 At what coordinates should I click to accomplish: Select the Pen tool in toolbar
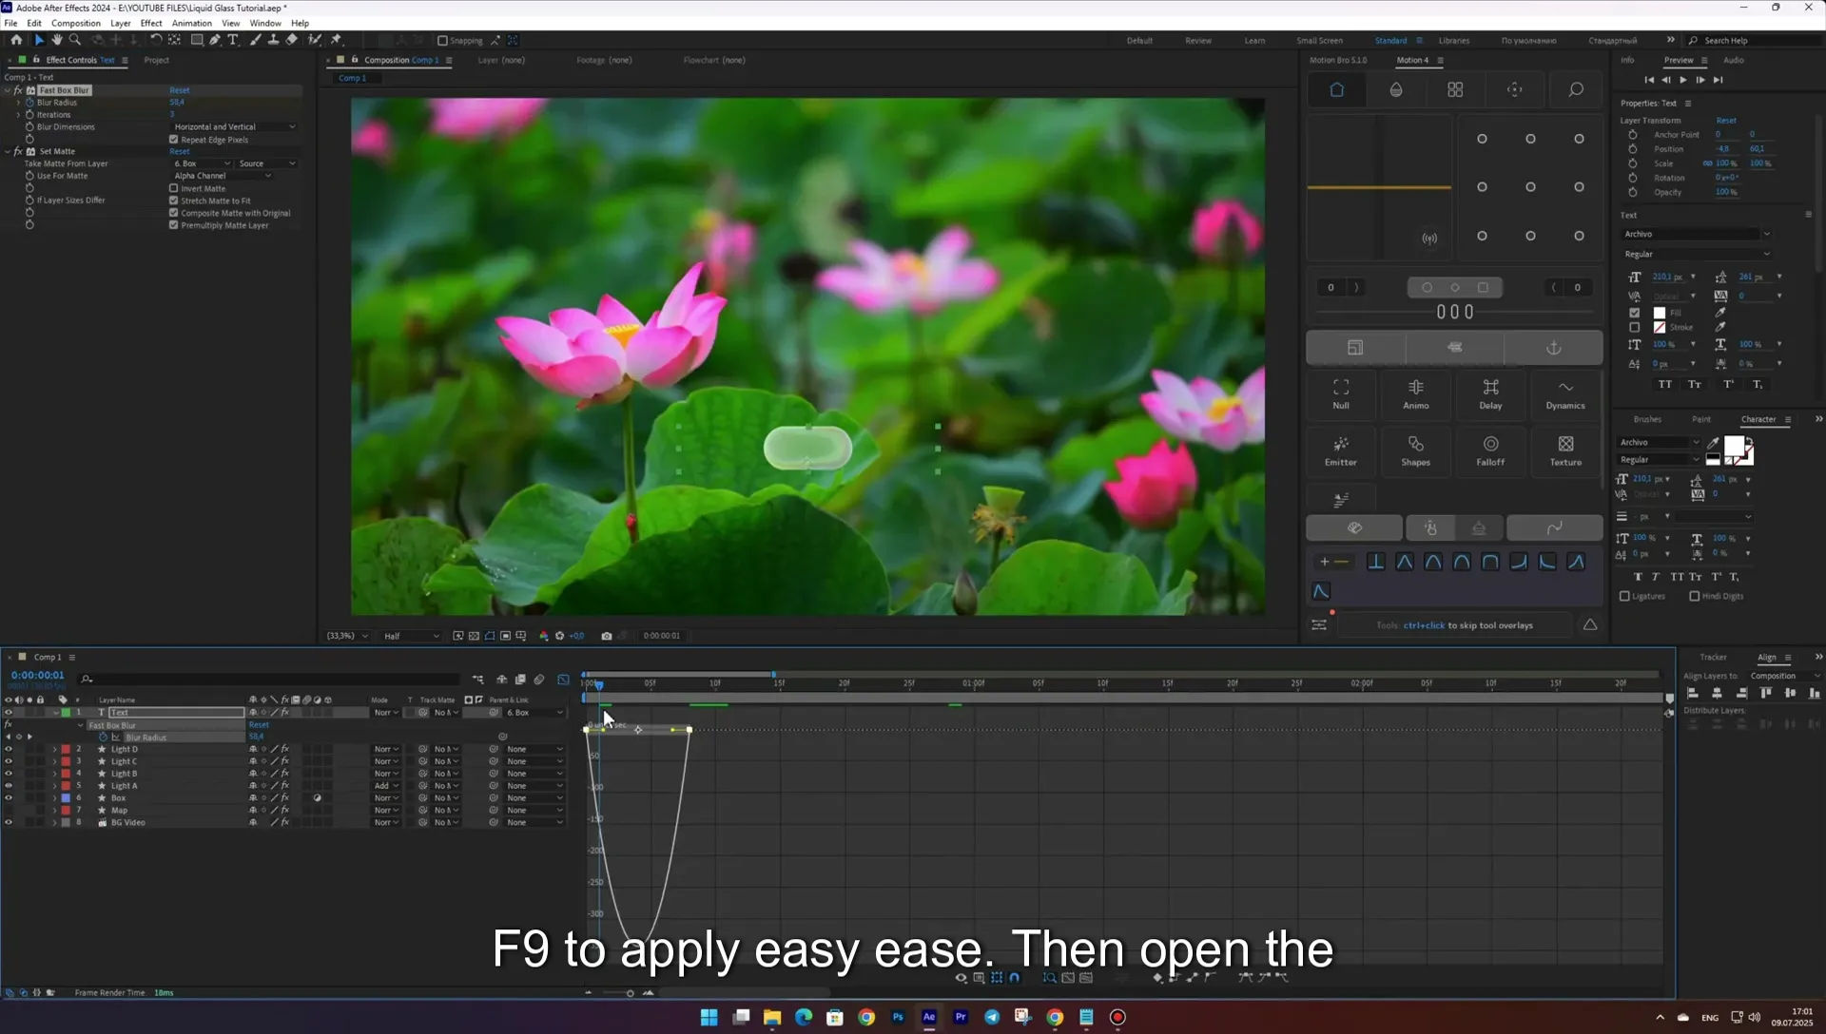(x=215, y=40)
